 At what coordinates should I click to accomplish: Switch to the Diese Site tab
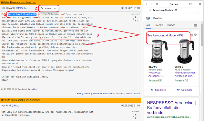click(x=158, y=18)
